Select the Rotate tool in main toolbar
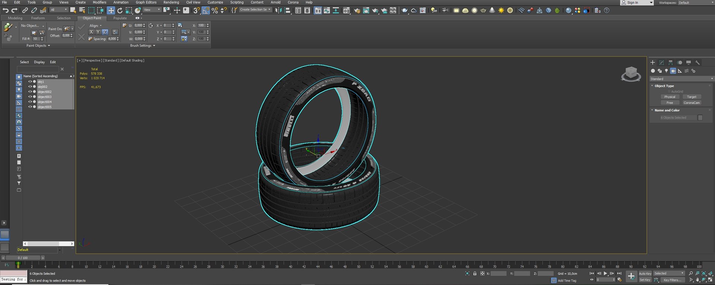Screen dimensions: 715x285 tap(120, 10)
